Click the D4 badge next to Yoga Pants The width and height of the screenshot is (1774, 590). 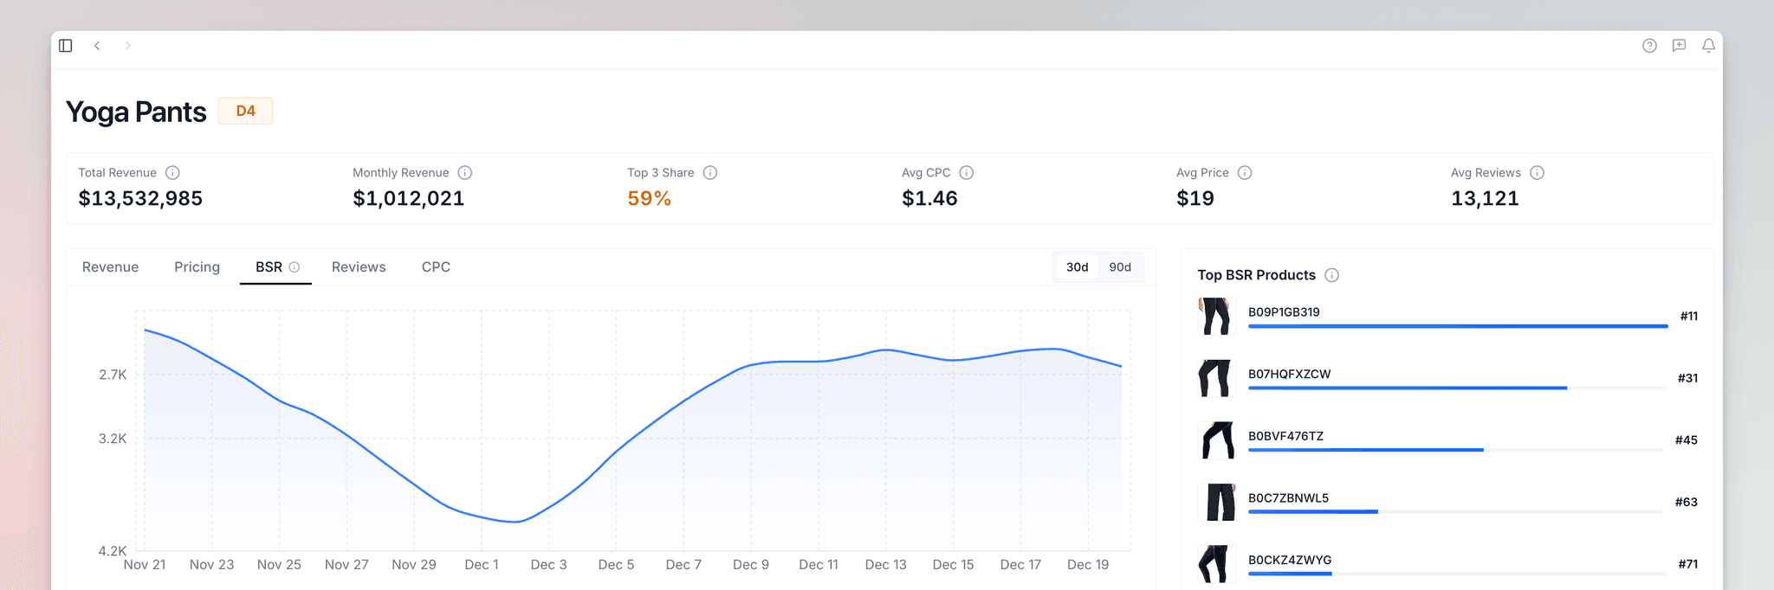click(246, 111)
